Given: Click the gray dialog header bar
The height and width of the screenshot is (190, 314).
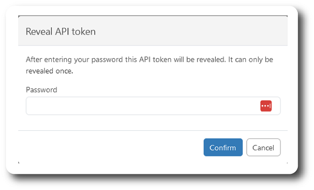Looking at the screenshot, I should [153, 31].
